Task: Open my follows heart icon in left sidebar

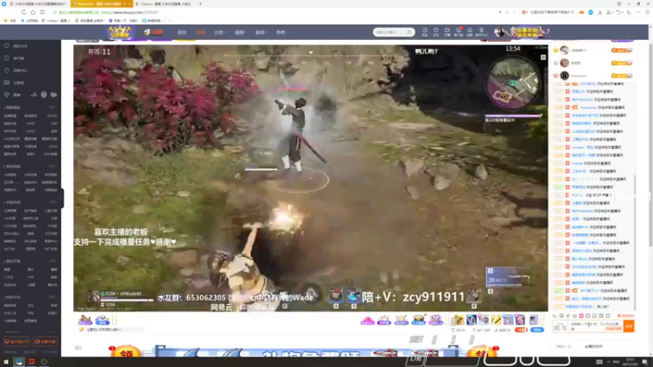Action: (x=7, y=46)
